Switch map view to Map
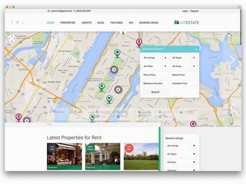Viewport: 246px width, 184px height. 229,33
